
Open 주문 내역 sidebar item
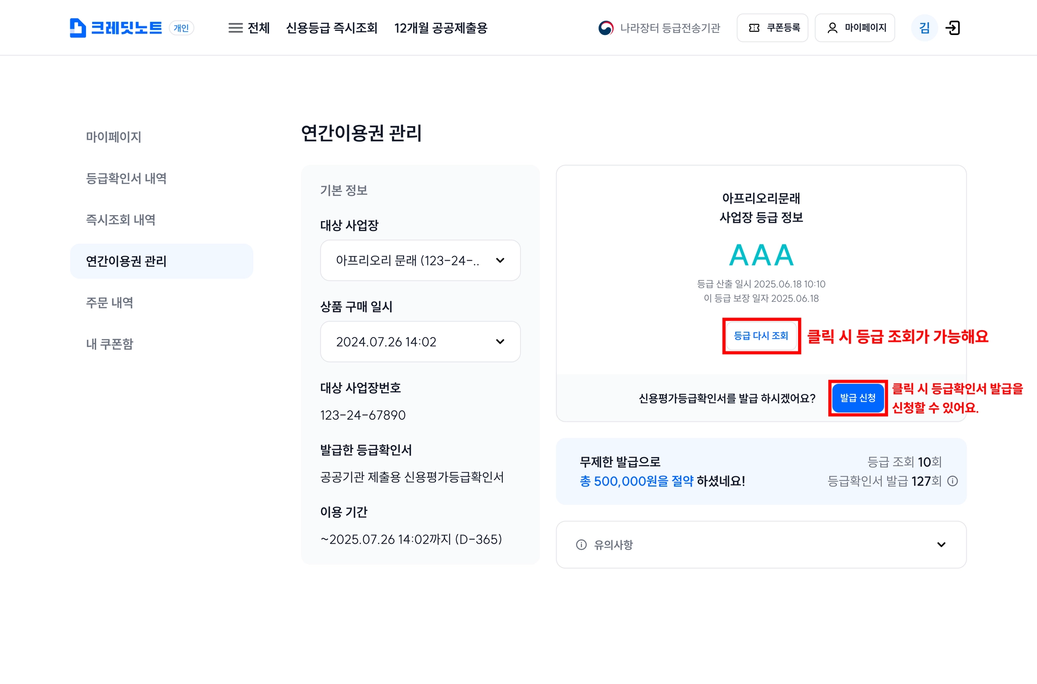click(109, 303)
